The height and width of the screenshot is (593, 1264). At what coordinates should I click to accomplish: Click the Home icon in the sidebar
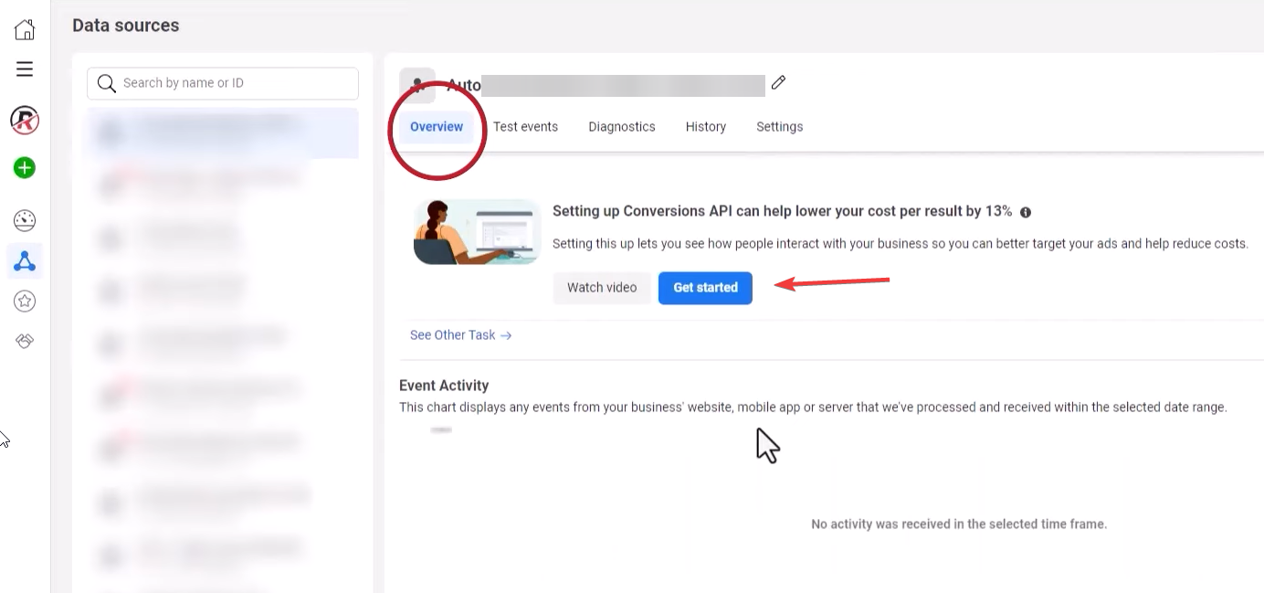click(x=25, y=29)
